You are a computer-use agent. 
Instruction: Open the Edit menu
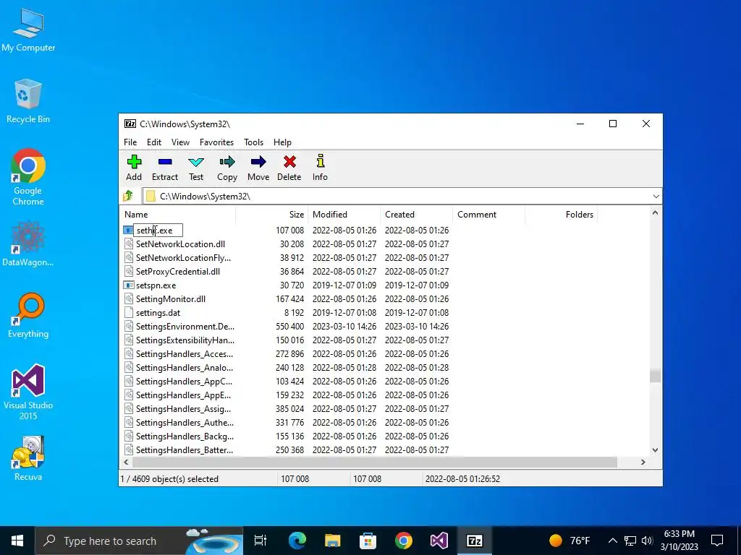coord(154,142)
